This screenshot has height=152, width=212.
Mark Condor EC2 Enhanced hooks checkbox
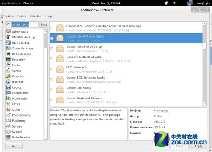(x=52, y=79)
